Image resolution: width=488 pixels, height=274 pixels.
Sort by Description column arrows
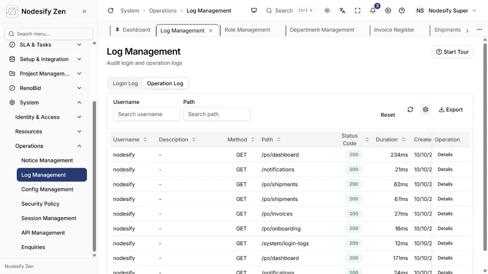tap(194, 140)
